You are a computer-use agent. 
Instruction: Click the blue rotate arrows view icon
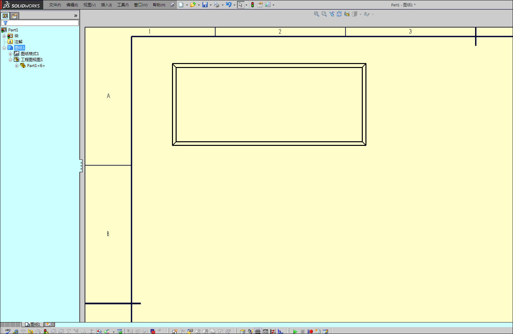click(339, 14)
